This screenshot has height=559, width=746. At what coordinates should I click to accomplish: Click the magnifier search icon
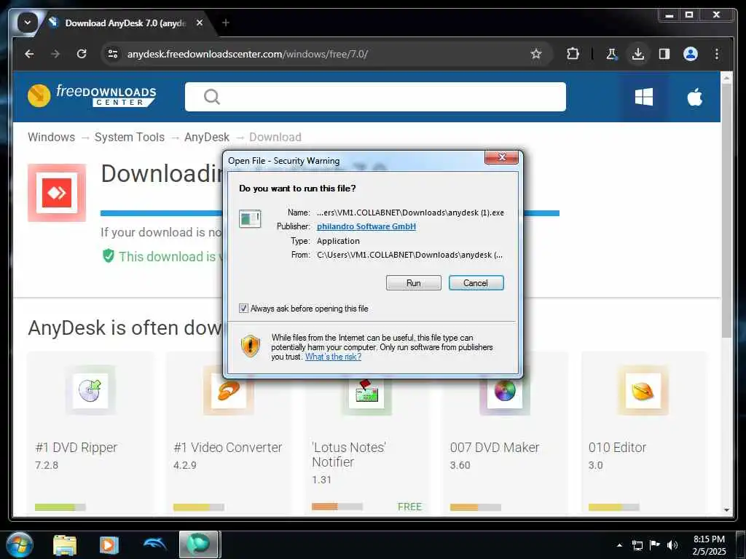click(x=212, y=97)
